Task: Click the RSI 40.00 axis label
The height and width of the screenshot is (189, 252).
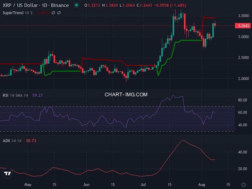Action: [x=243, y=125]
